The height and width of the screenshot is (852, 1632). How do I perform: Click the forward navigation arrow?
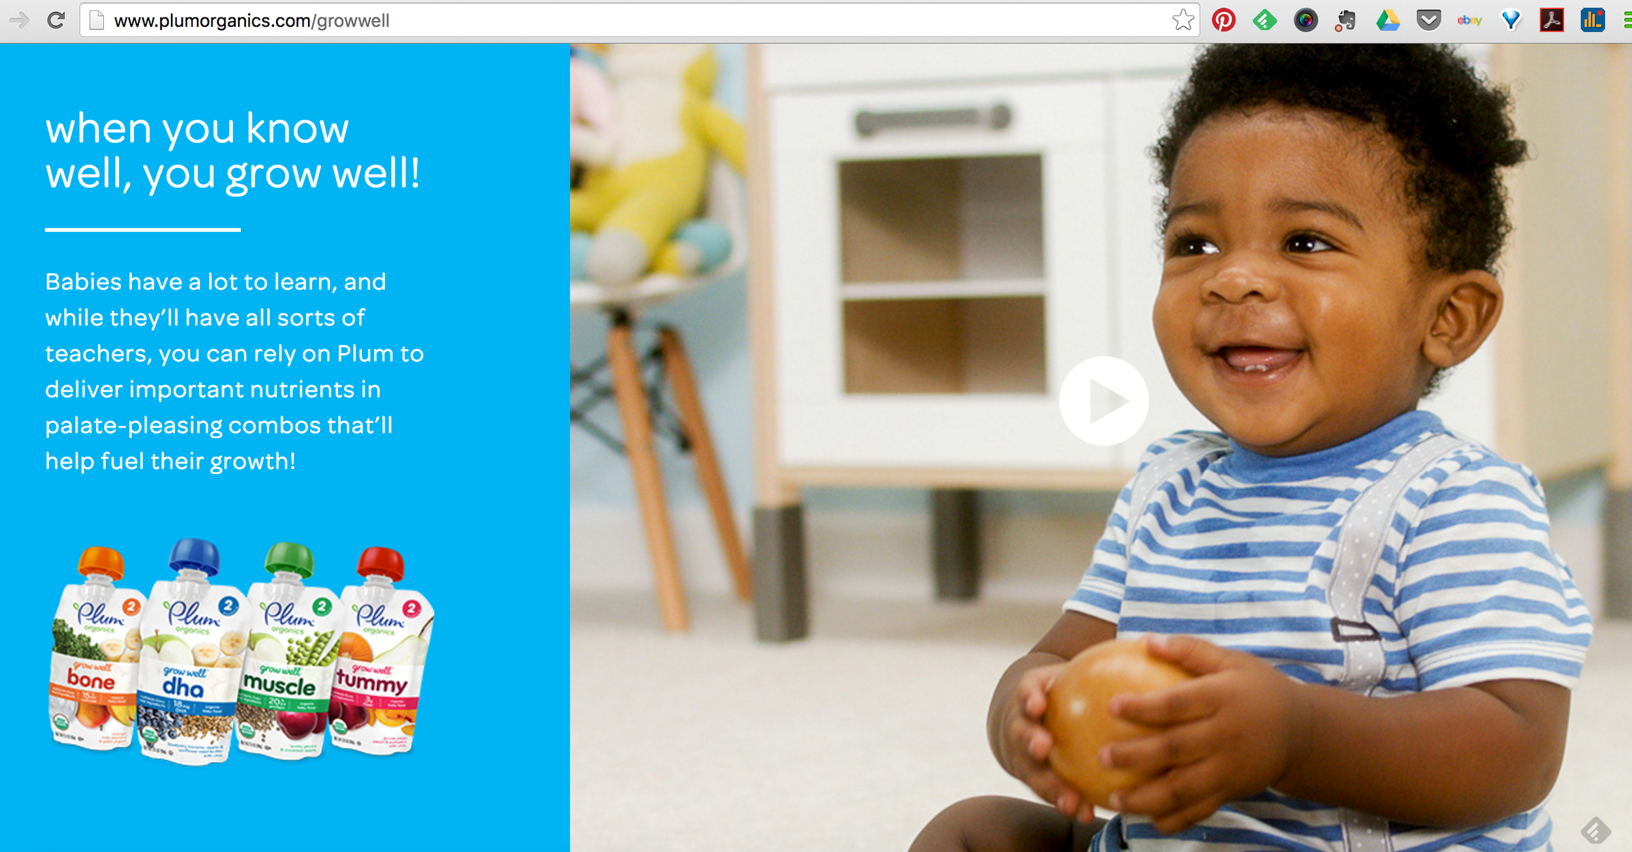point(20,20)
